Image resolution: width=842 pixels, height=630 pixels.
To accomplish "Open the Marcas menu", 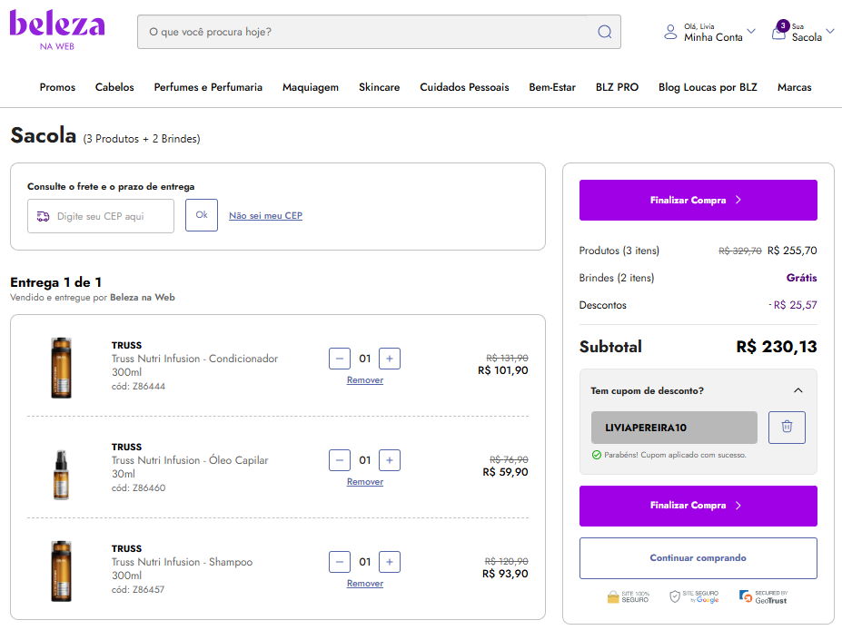I will coord(794,87).
